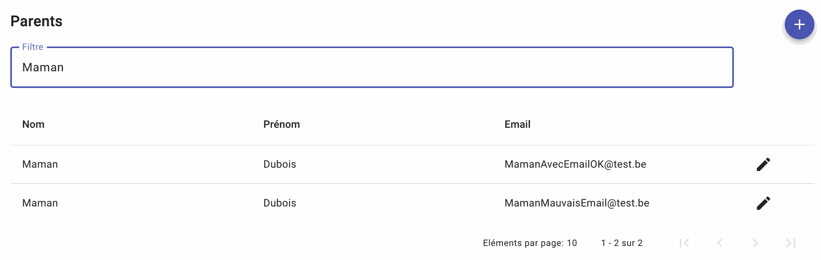Click Dubois in the second row

click(x=280, y=203)
